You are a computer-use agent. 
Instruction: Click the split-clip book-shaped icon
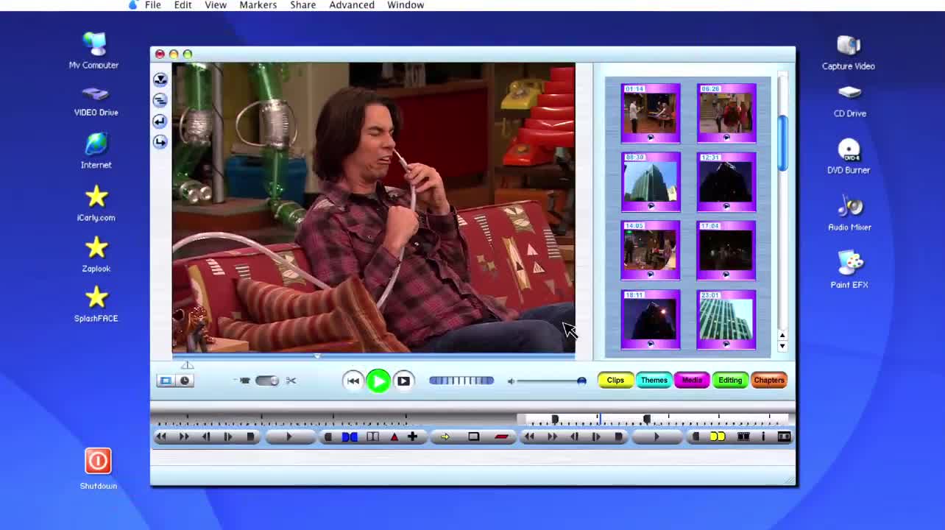click(x=372, y=437)
